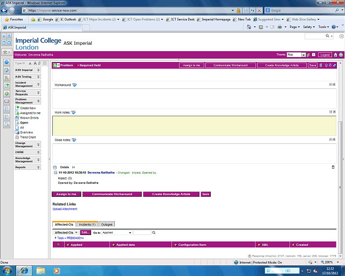Switch to the Outages tab

tap(107, 224)
